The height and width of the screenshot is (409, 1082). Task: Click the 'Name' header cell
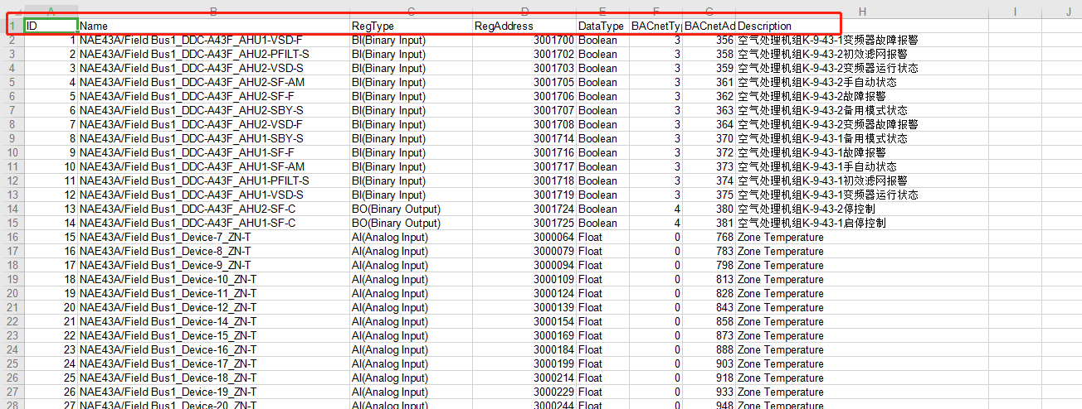pos(214,26)
